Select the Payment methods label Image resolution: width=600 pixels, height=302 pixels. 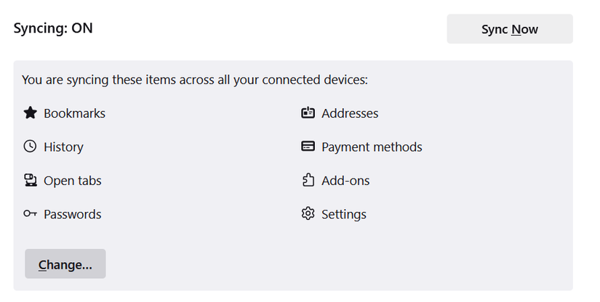372,147
